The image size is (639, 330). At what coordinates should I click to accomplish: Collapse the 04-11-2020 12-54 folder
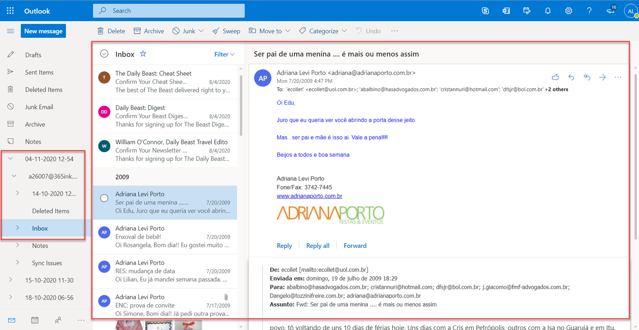pos(10,159)
